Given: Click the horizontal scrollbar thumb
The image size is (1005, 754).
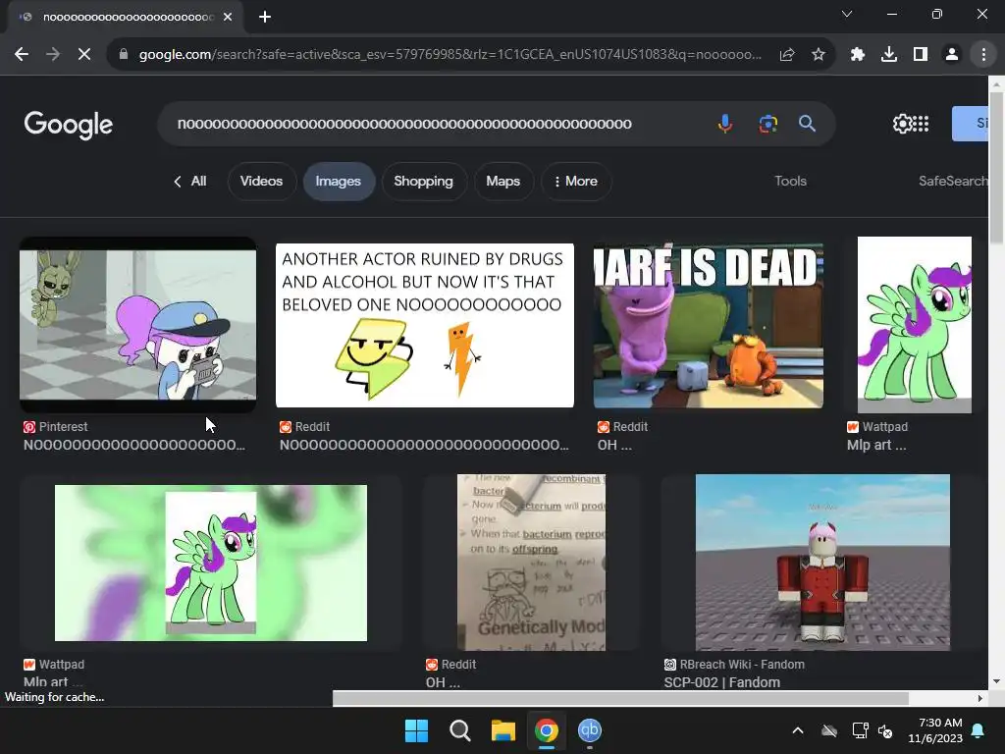Looking at the screenshot, I should coord(620,698).
